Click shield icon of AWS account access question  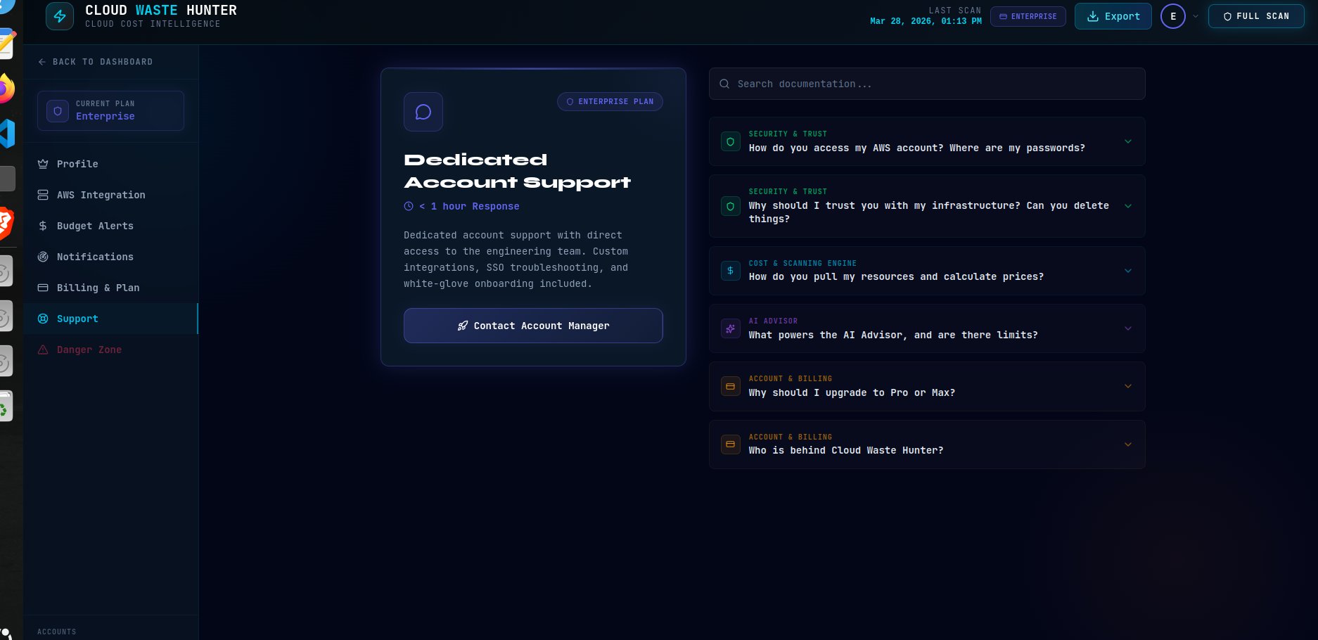coord(731,141)
